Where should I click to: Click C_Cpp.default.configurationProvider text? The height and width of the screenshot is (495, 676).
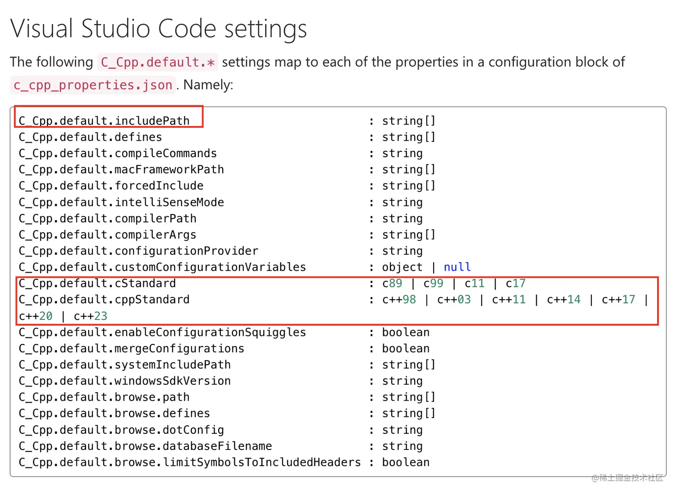pos(139,251)
